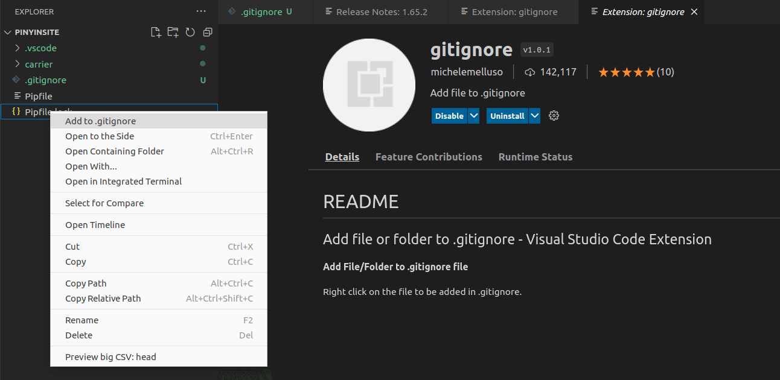Open the Feature Contributions tab
The image size is (780, 380).
click(x=429, y=157)
